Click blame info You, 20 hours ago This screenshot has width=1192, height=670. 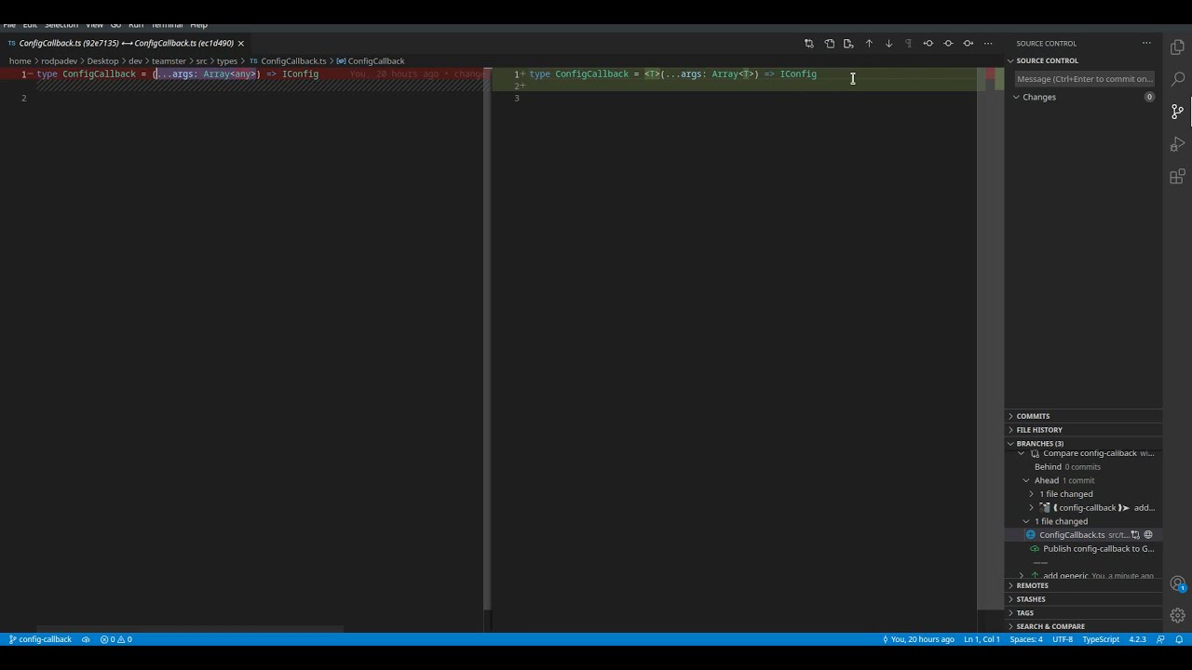tap(918, 639)
